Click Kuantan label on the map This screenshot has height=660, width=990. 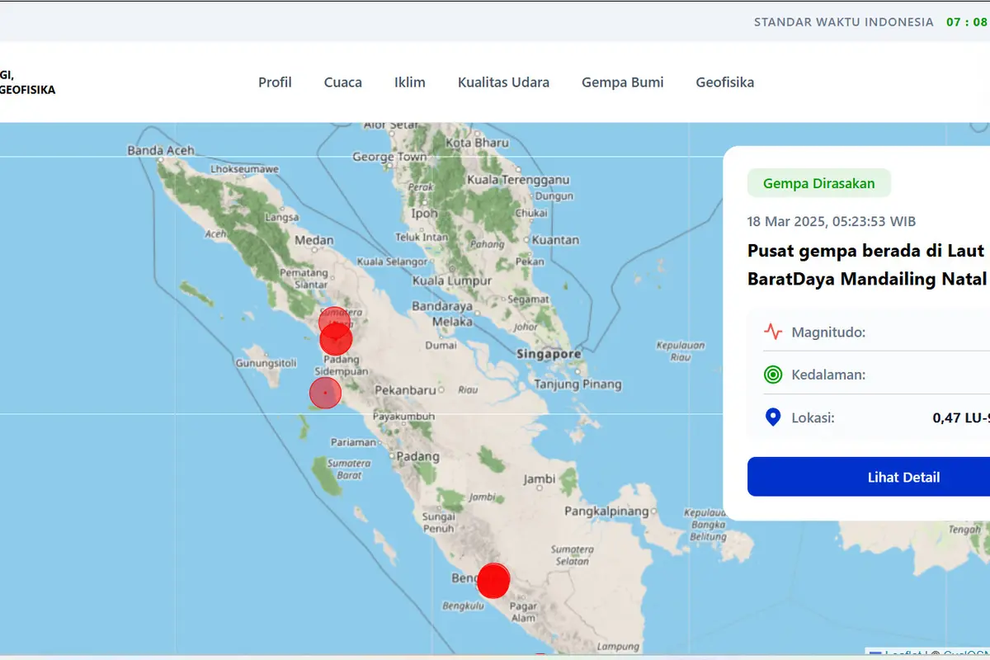pos(556,240)
